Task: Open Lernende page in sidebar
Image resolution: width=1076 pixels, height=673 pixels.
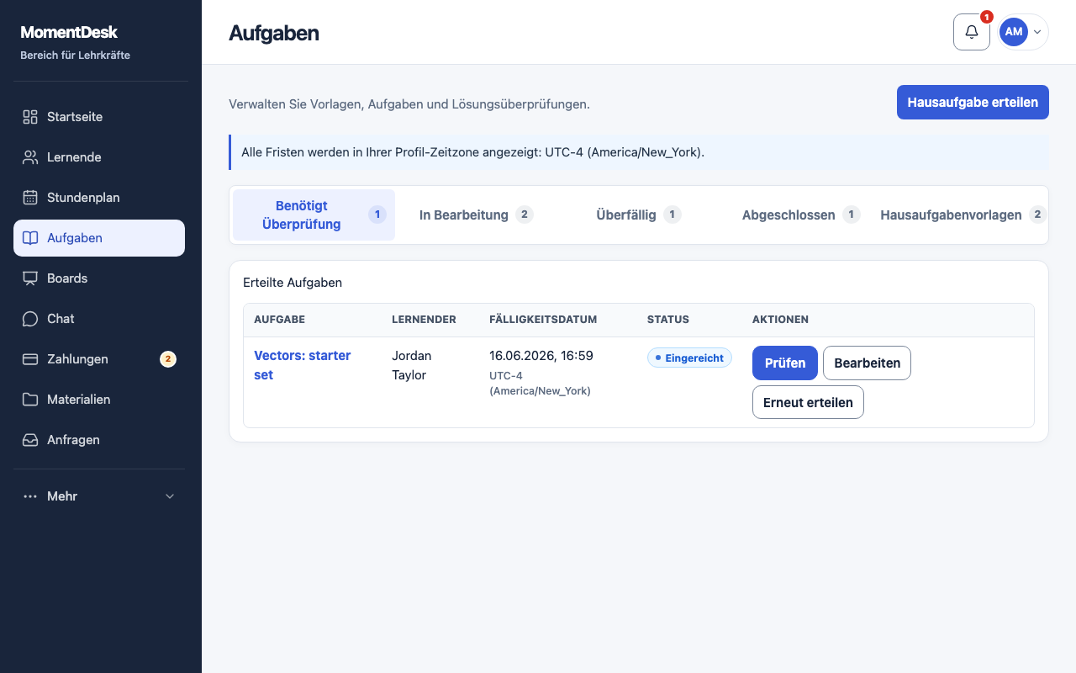Action: [99, 157]
